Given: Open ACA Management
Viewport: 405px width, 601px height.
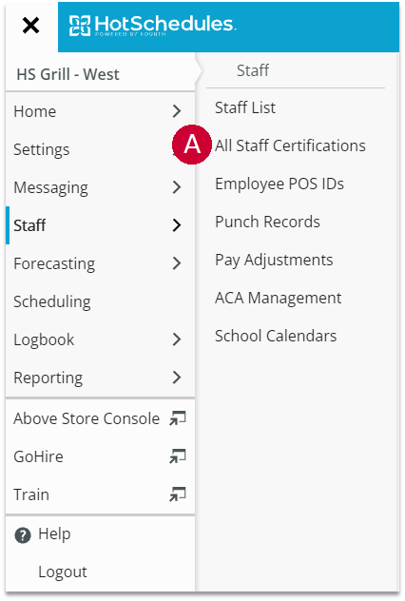Looking at the screenshot, I should point(278,298).
